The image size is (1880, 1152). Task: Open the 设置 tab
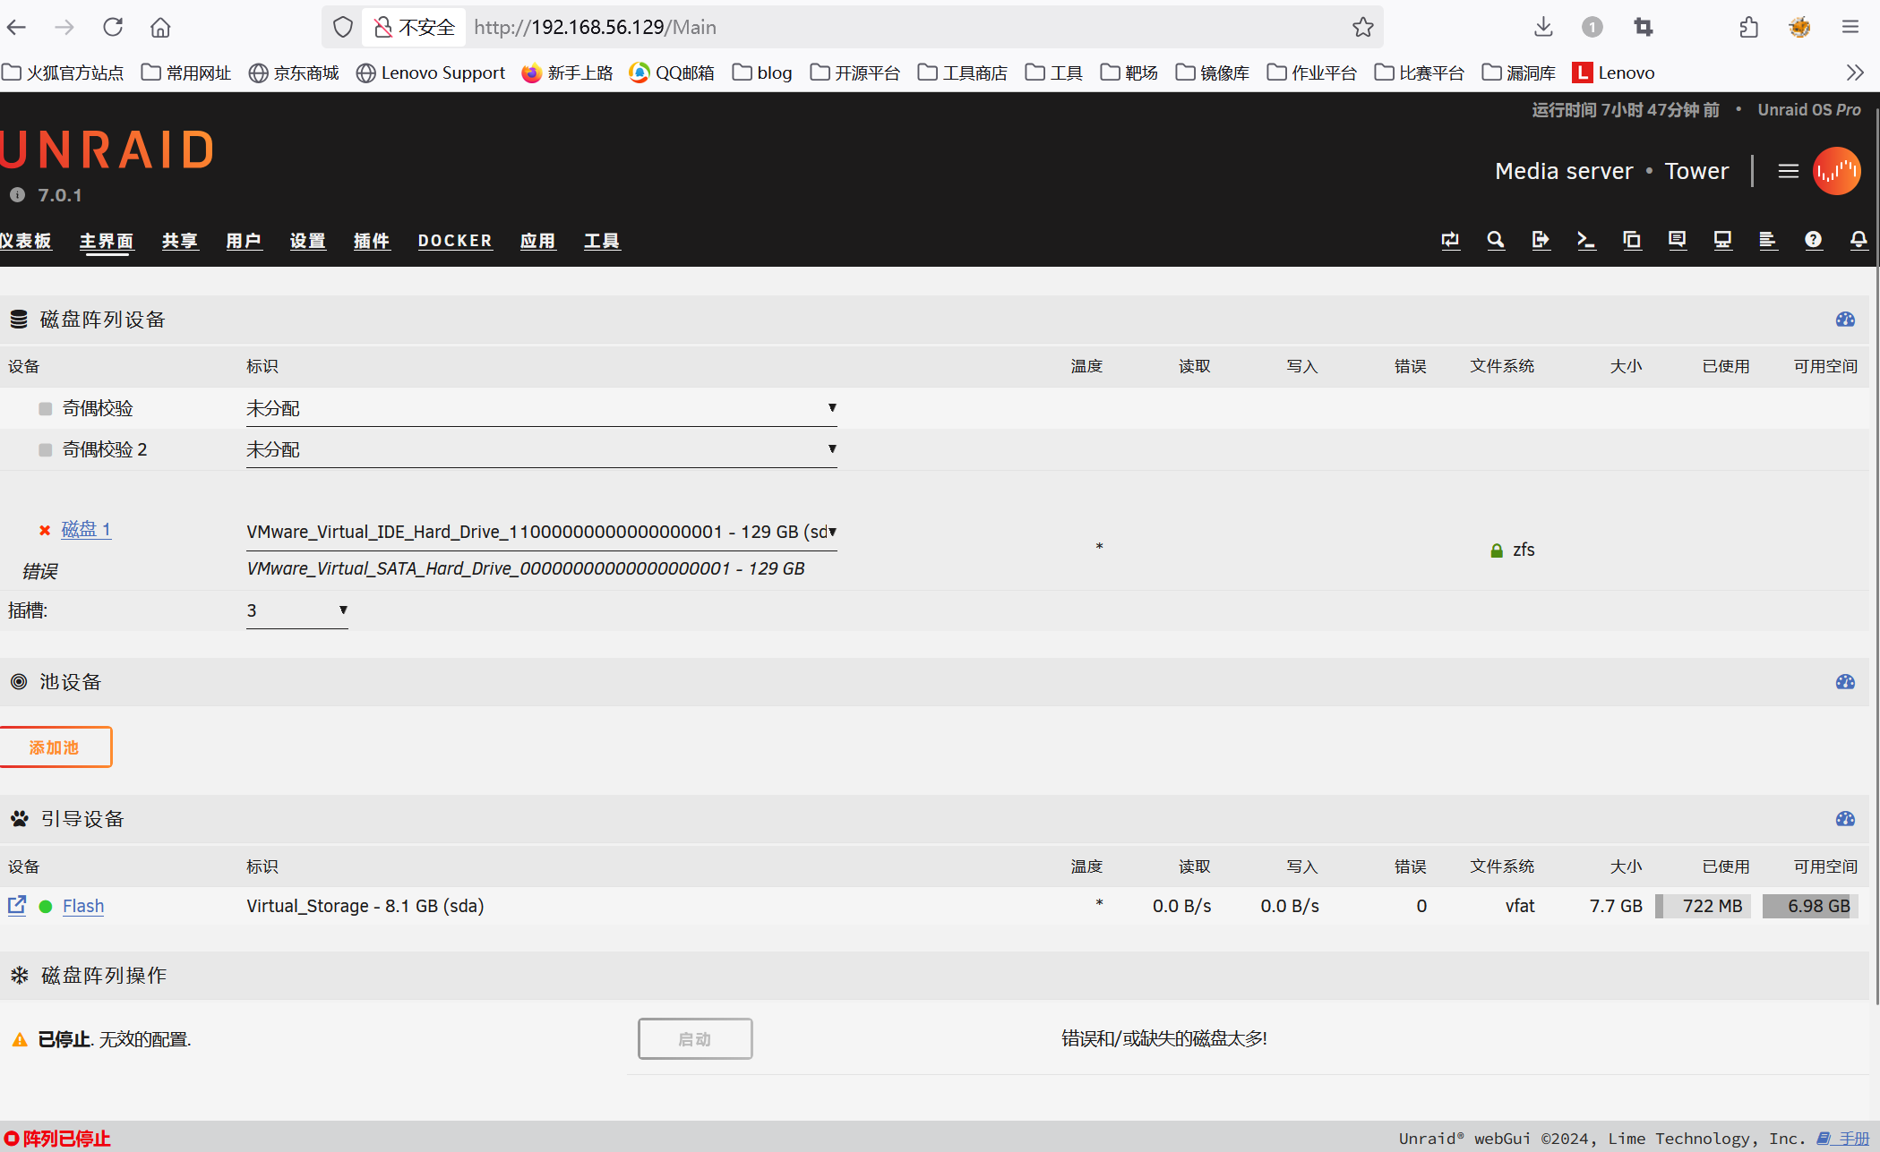307,241
